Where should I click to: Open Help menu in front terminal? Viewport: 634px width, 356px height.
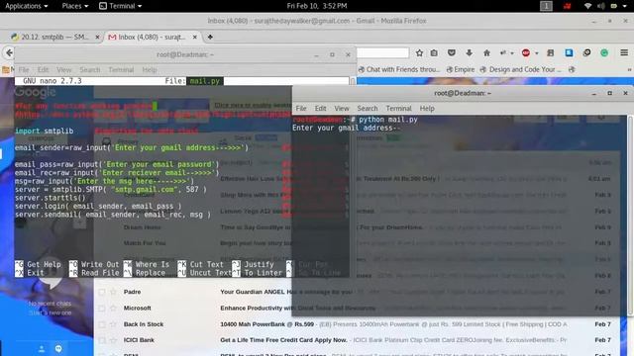427,108
